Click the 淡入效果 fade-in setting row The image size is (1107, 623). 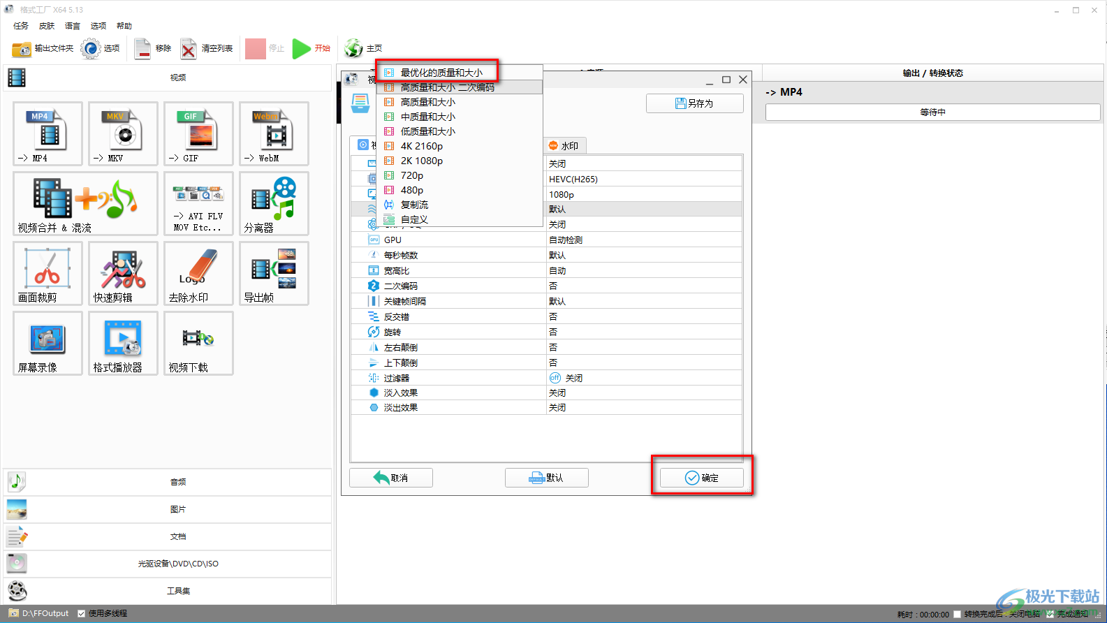click(x=547, y=393)
